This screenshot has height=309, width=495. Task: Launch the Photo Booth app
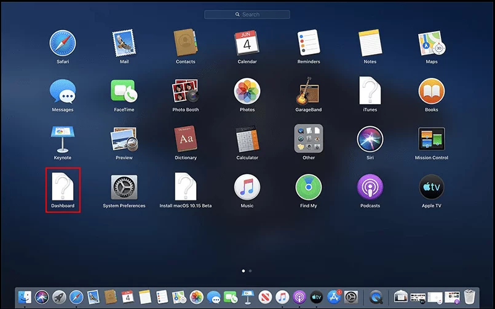pyautogui.click(x=185, y=91)
